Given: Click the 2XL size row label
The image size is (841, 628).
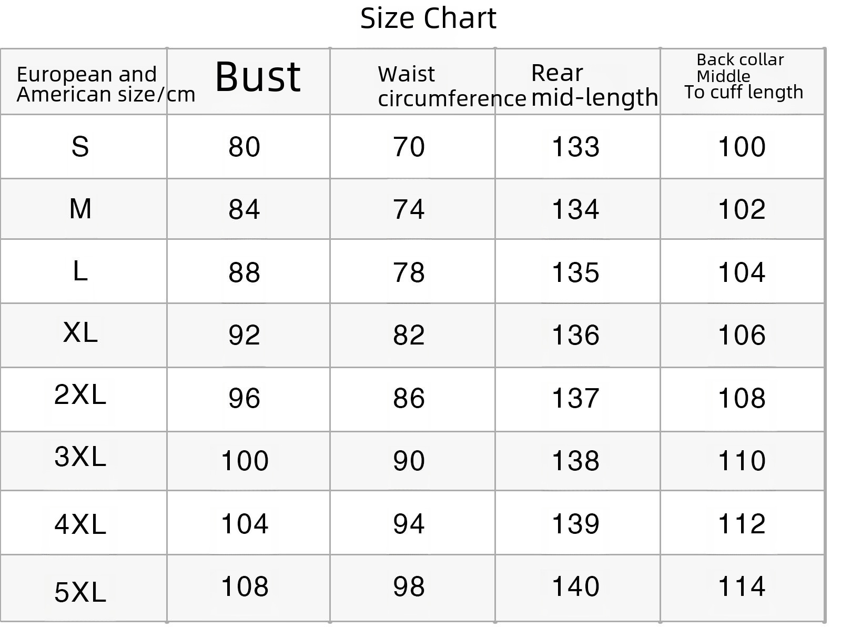Looking at the screenshot, I should [x=80, y=394].
